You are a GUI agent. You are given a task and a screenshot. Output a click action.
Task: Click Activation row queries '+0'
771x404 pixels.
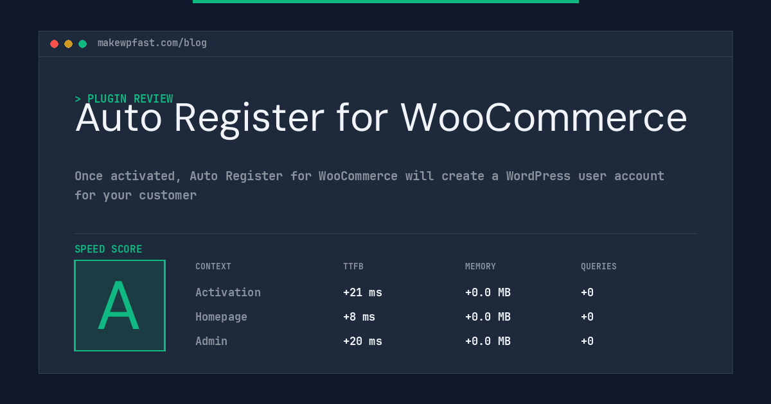click(587, 292)
